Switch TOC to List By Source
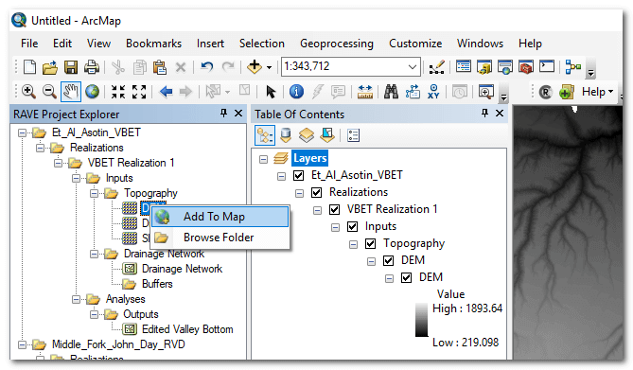The image size is (633, 370). pyautogui.click(x=286, y=135)
